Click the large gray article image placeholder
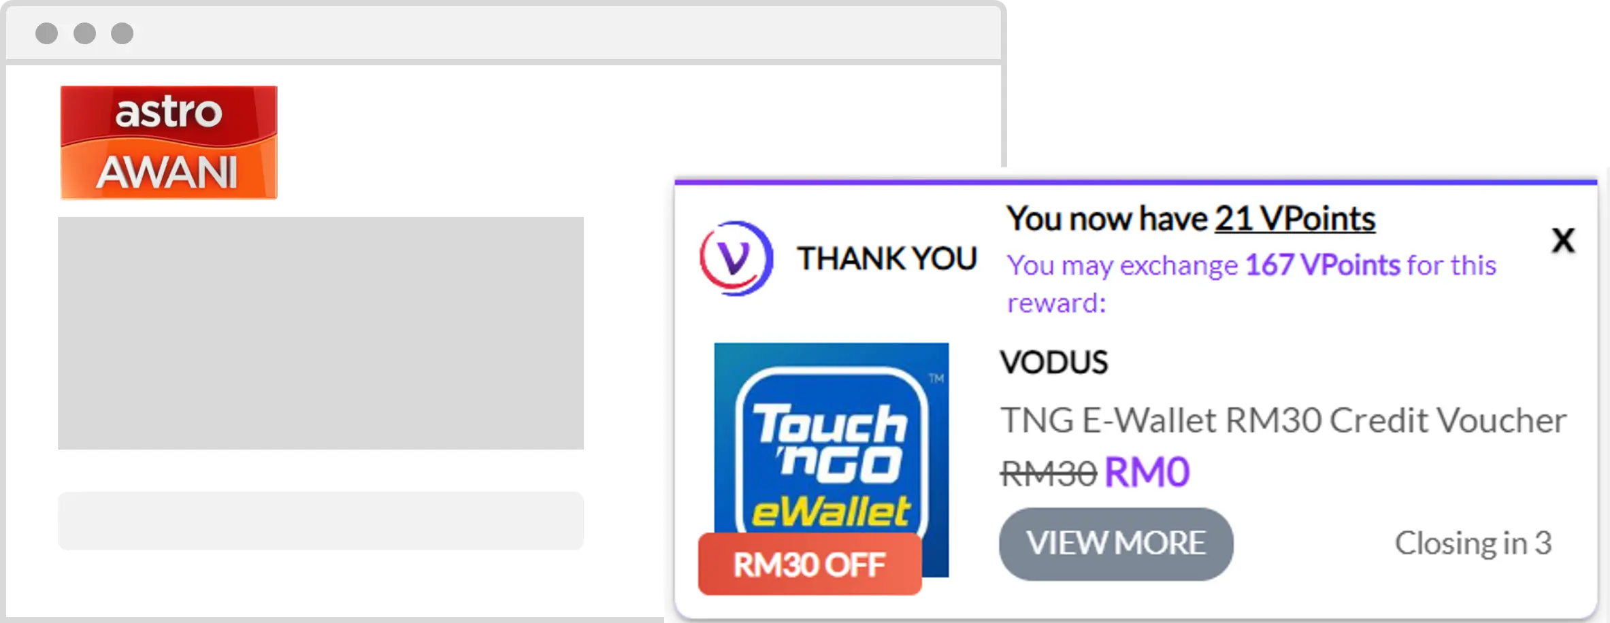The height and width of the screenshot is (623, 1610). [x=321, y=333]
